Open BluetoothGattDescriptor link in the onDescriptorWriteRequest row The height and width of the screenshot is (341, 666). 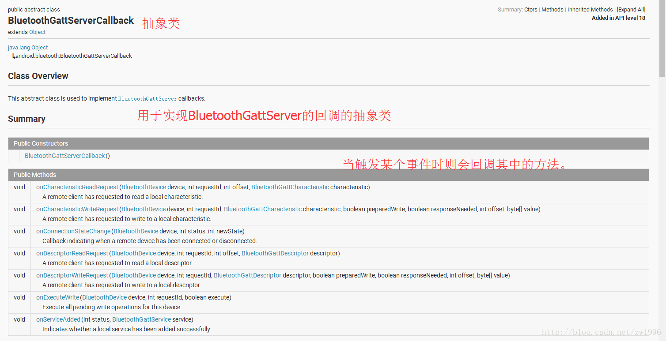tap(247, 275)
